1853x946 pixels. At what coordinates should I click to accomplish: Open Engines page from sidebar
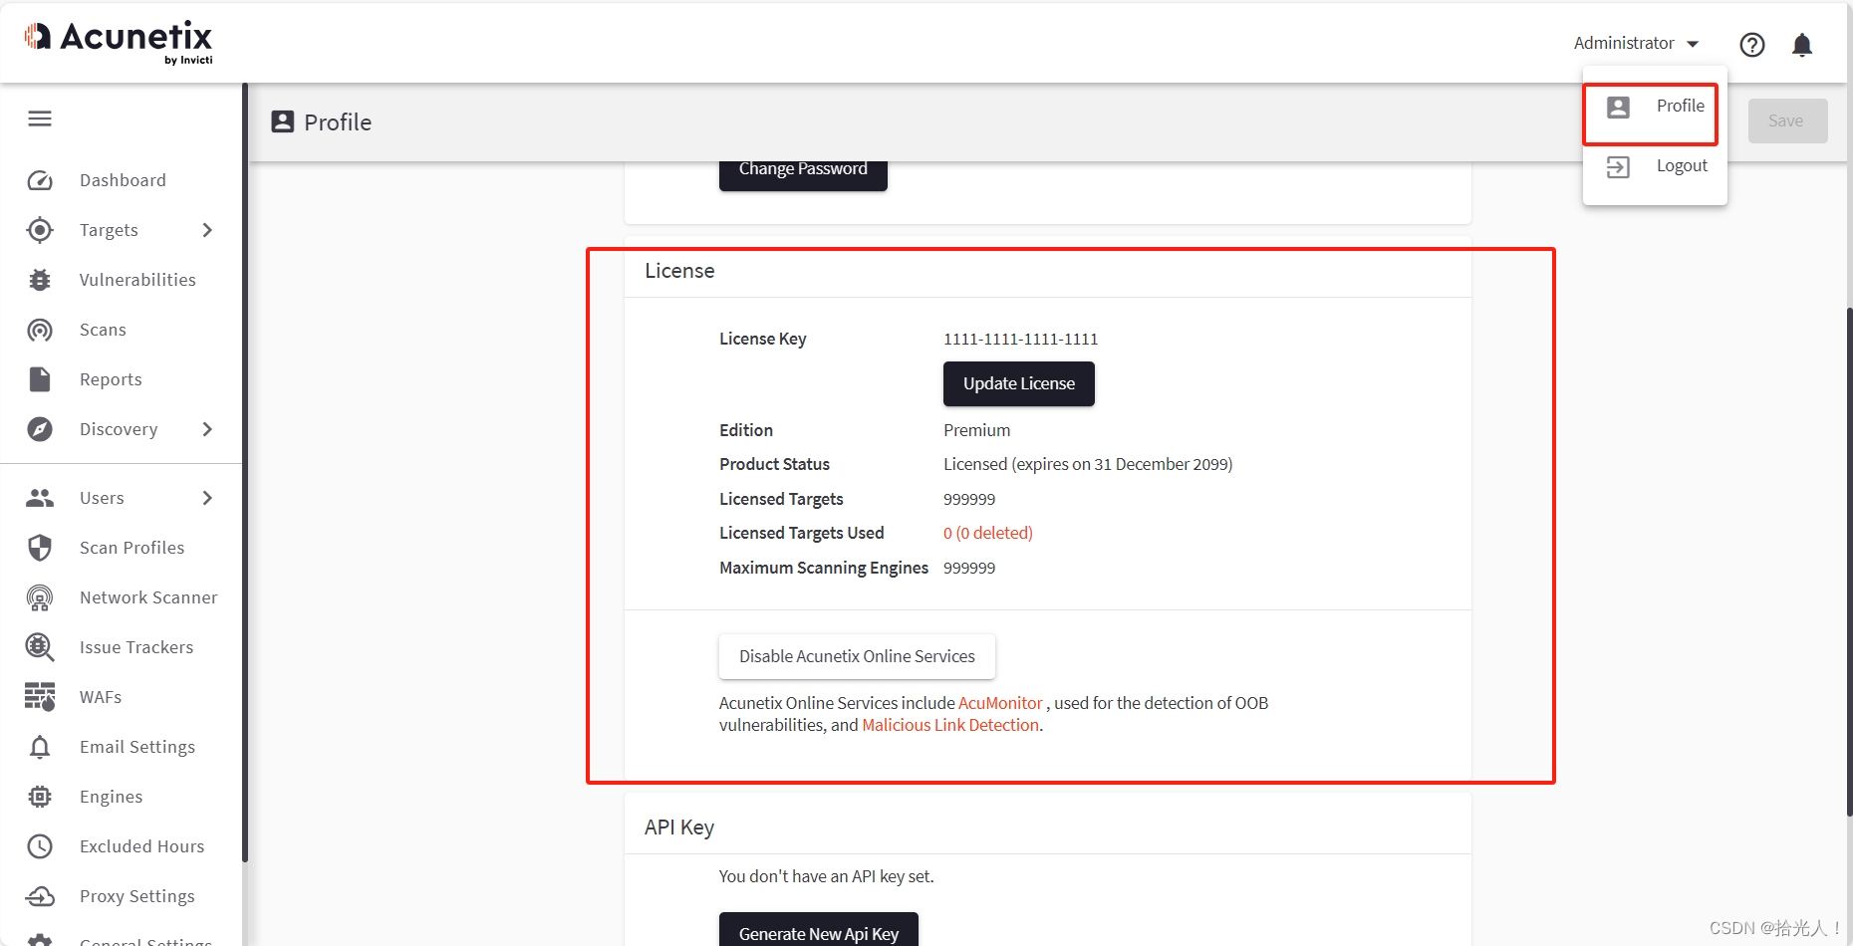pos(111,797)
